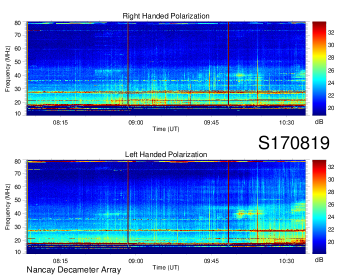Image resolution: width=340 pixels, height=276 pixels.
Task: Select the 30 tick on Left Handed colorbar
Action: (331, 179)
